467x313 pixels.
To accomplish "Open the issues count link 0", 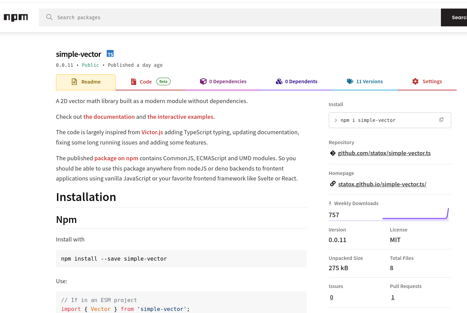I will 331,297.
